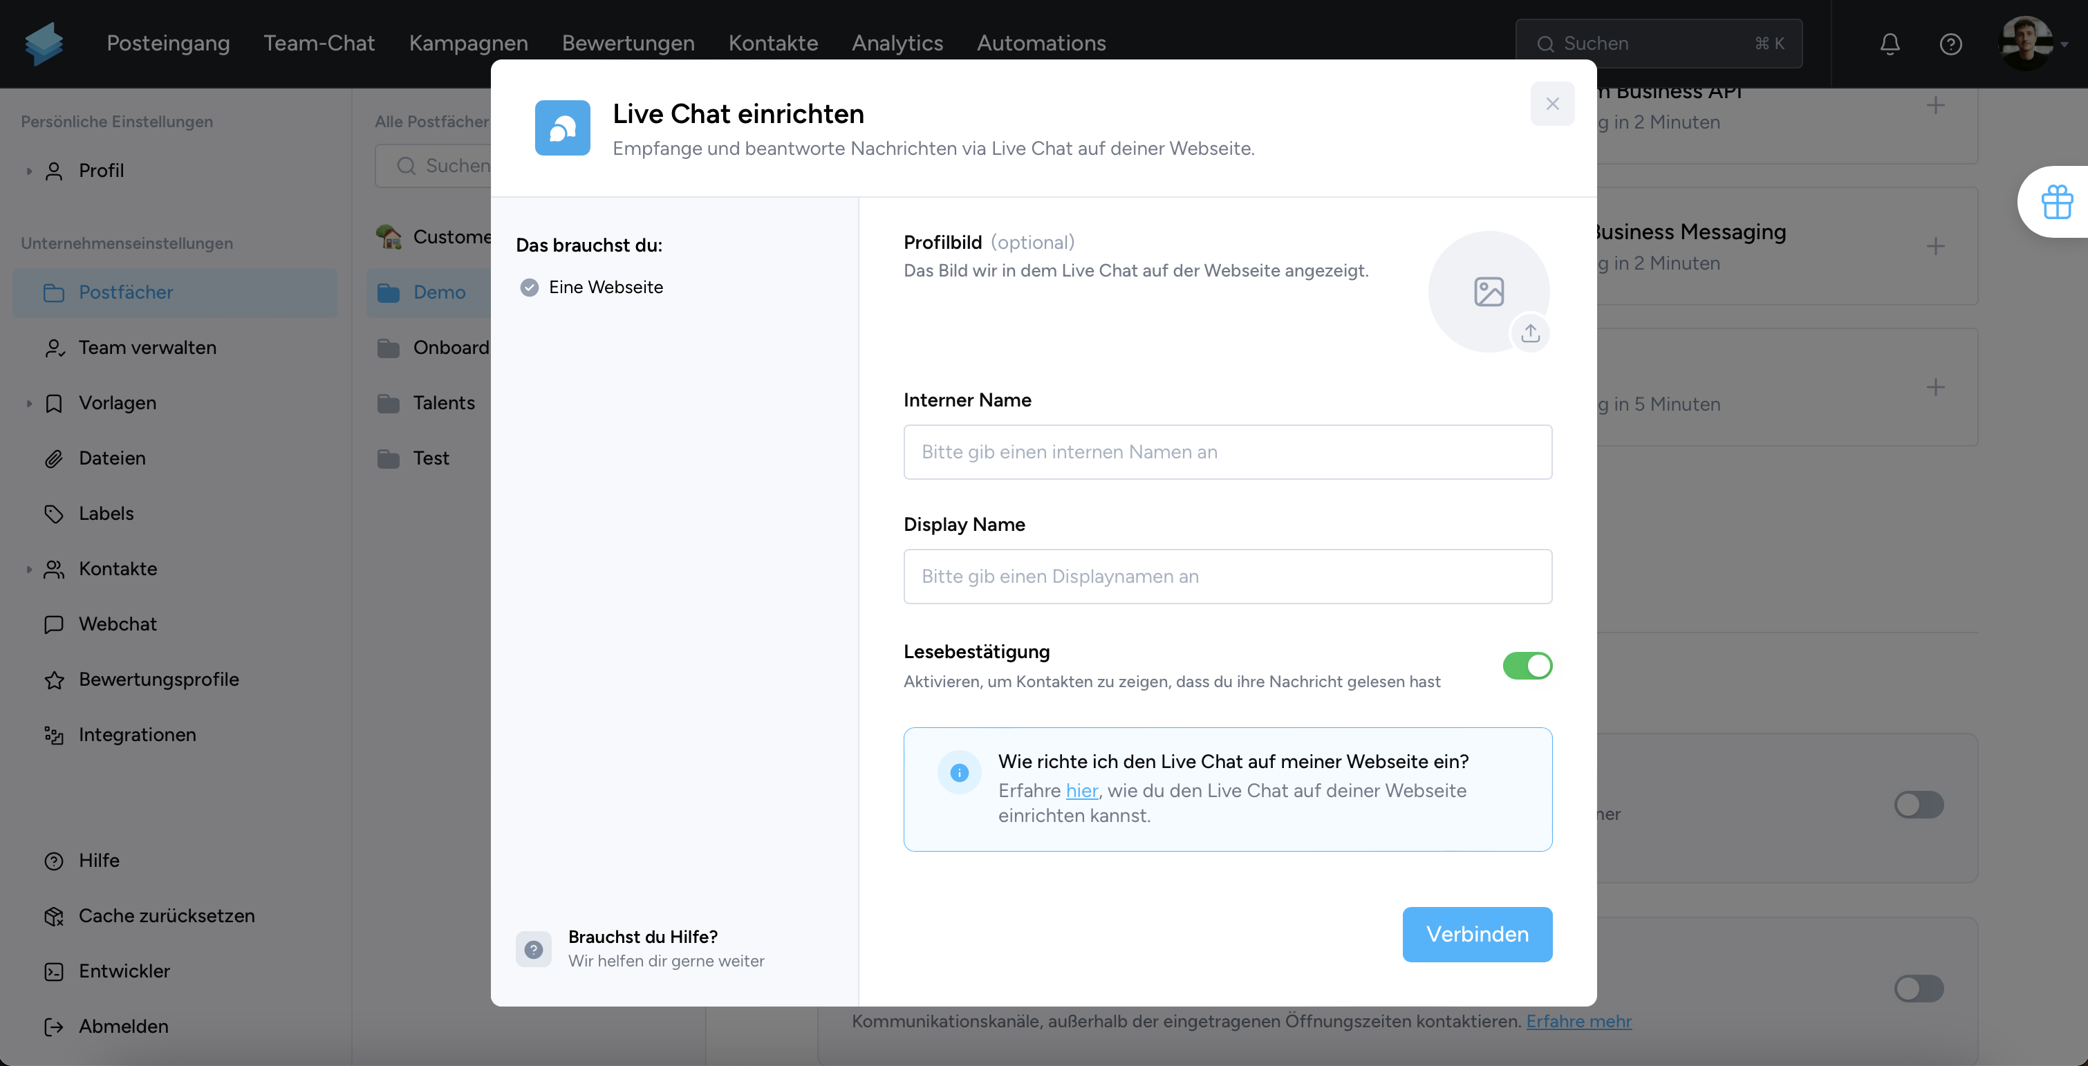Viewport: 2088px width, 1066px height.
Task: Click the Labels icon
Action: pyautogui.click(x=53, y=512)
